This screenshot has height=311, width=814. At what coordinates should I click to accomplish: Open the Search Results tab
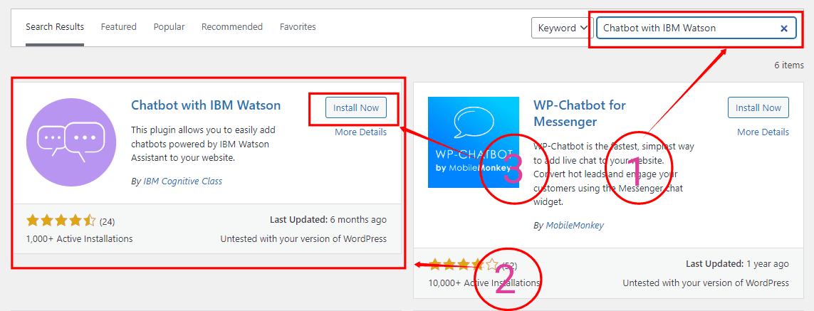coord(55,27)
